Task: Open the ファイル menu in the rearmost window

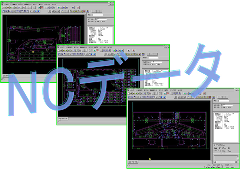Action: pyautogui.click(x=6, y=4)
